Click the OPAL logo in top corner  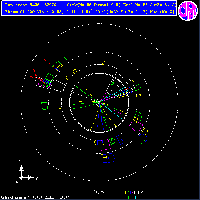(x=188, y=11)
